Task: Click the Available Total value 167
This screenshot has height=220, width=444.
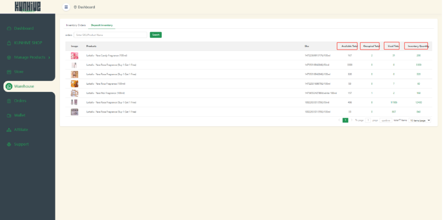Action: pyautogui.click(x=350, y=56)
